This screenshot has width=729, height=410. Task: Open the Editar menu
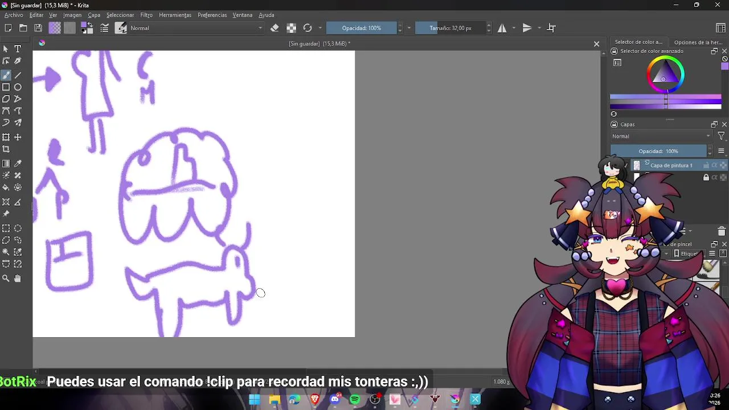[36, 15]
